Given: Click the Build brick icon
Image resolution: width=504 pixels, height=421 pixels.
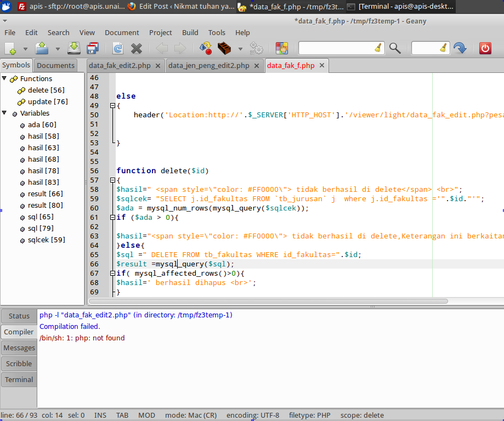Looking at the screenshot, I should tap(224, 49).
